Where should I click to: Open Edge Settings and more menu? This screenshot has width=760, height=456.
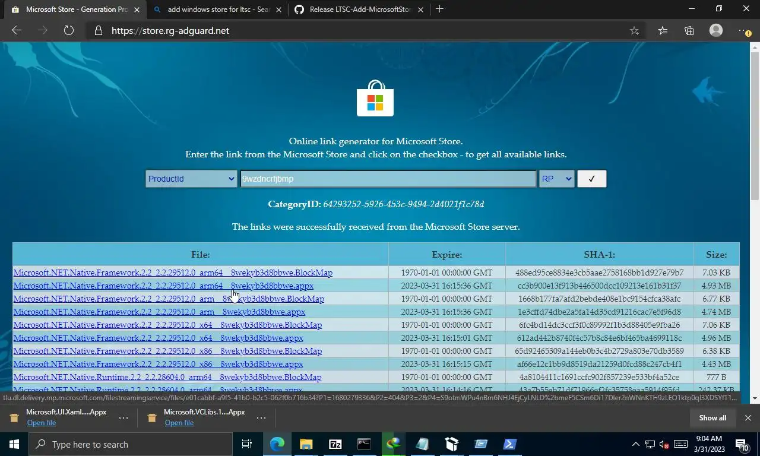coord(744,30)
